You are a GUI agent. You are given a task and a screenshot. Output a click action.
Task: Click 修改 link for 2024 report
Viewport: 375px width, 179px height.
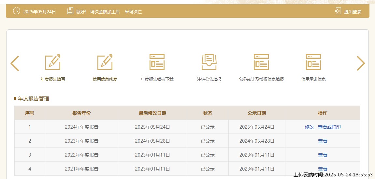point(310,127)
